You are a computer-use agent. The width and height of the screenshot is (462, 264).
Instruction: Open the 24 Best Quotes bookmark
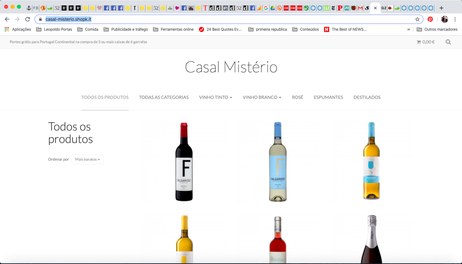click(221, 30)
